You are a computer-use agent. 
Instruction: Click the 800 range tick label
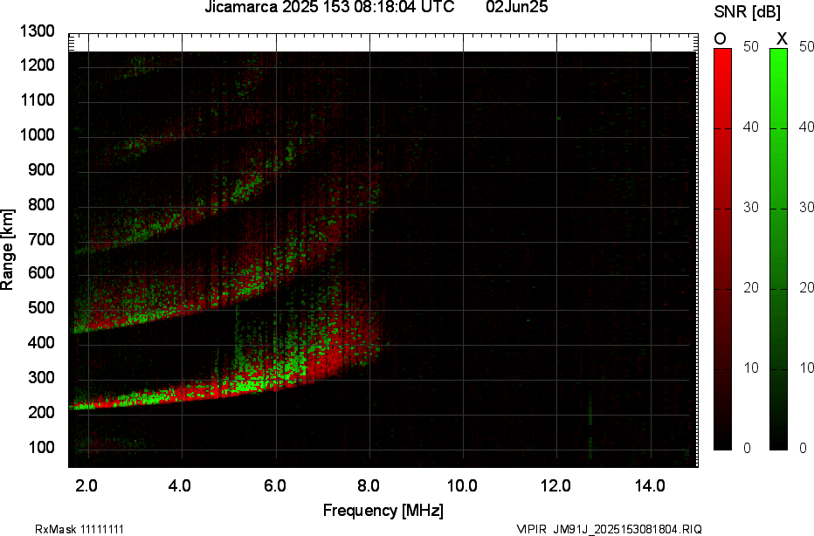41,205
